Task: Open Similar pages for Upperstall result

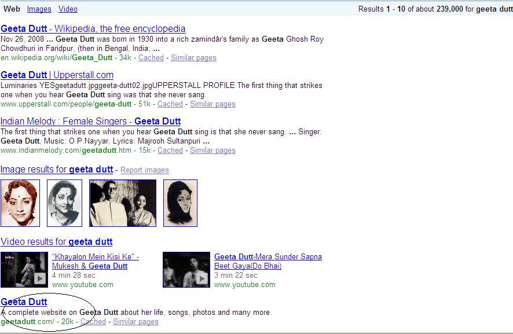Action: click(x=212, y=104)
